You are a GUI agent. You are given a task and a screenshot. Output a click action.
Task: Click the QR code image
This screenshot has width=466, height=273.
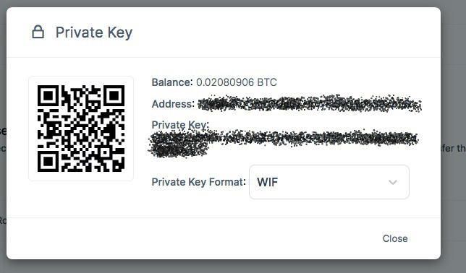[x=81, y=129]
